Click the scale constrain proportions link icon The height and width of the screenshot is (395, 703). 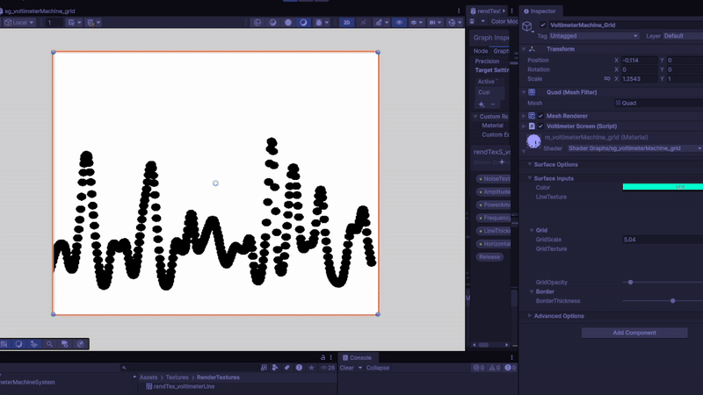pyautogui.click(x=607, y=79)
